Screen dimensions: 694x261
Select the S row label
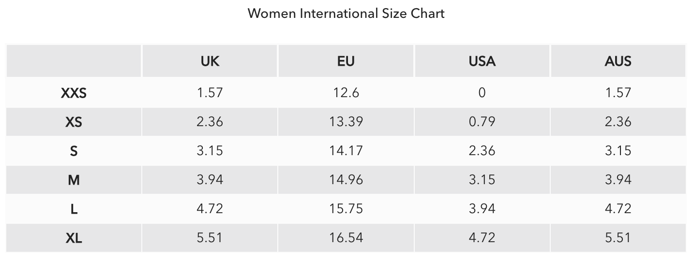74,151
